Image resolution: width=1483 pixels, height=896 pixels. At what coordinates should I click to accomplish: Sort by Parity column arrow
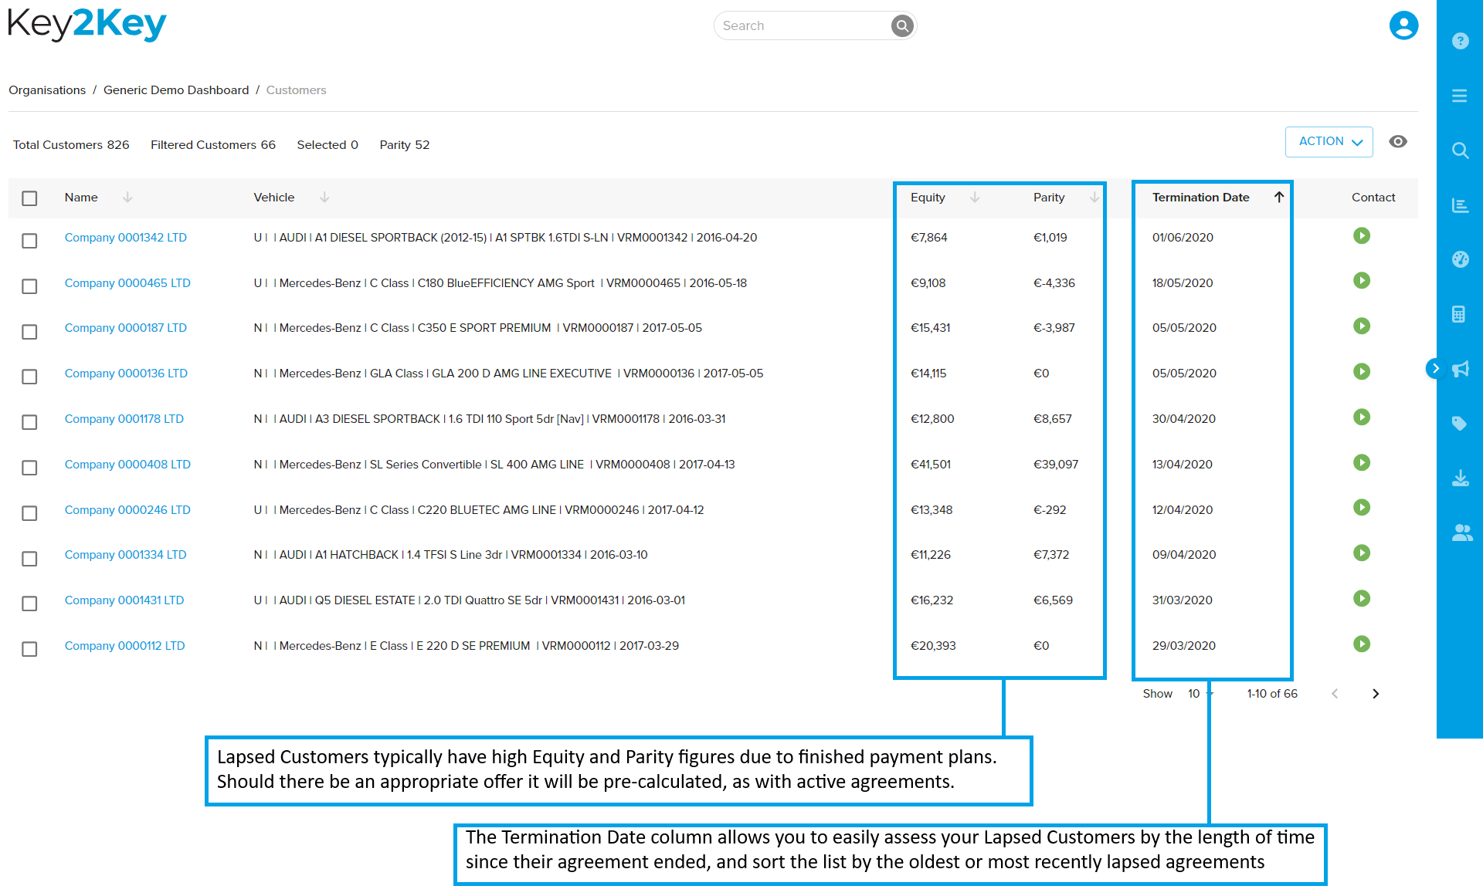[1094, 198]
